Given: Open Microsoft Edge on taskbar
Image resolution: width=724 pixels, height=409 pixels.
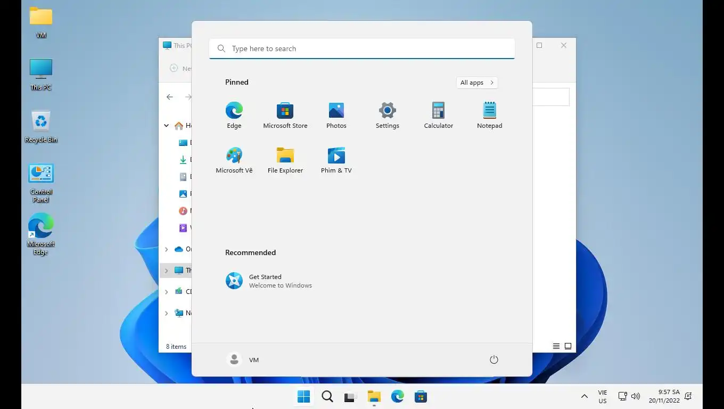Looking at the screenshot, I should [398, 397].
